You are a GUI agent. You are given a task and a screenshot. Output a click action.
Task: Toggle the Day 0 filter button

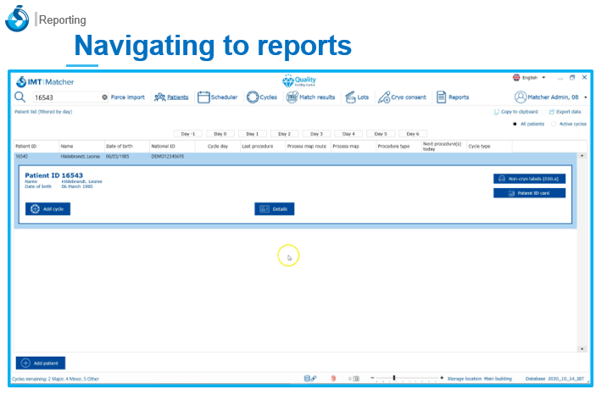pos(220,134)
